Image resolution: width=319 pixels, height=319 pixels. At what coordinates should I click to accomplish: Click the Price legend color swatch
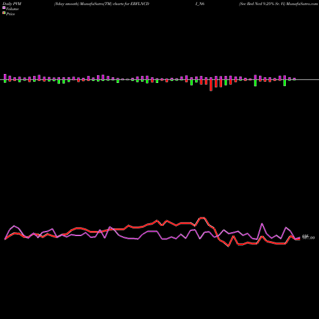(x=4, y=13)
